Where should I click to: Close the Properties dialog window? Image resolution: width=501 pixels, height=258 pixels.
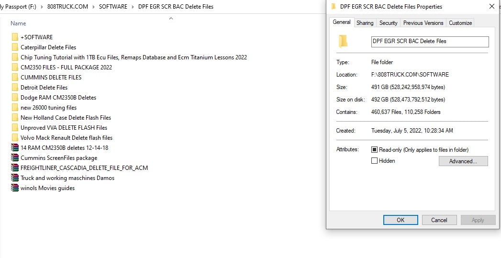[x=491, y=7]
